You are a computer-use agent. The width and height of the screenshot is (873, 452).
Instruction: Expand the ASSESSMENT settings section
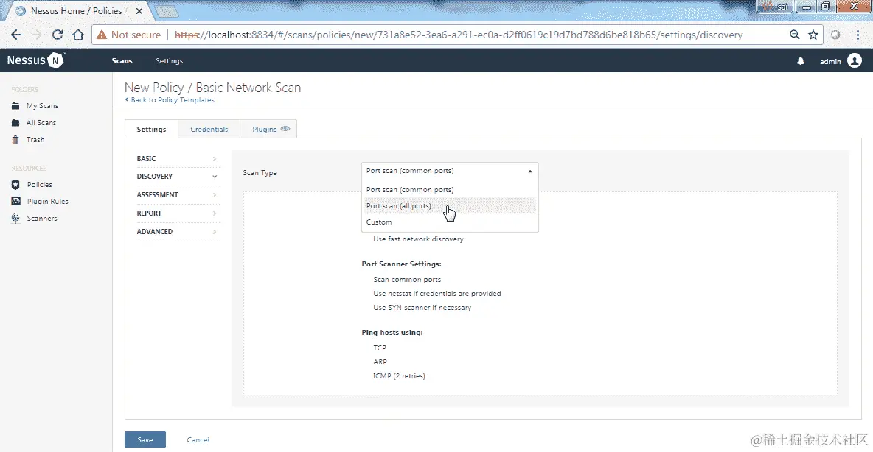[177, 194]
